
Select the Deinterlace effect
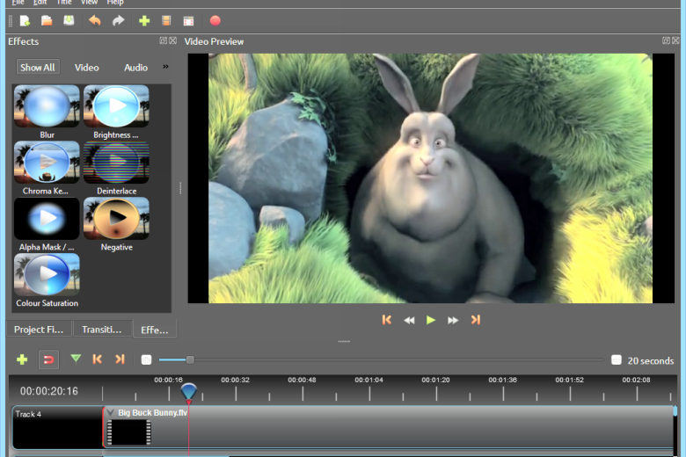(x=116, y=168)
